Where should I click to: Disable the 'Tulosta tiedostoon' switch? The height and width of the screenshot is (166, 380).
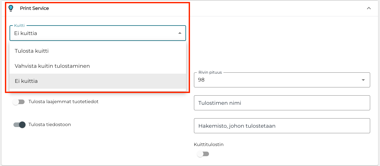pos(19,125)
